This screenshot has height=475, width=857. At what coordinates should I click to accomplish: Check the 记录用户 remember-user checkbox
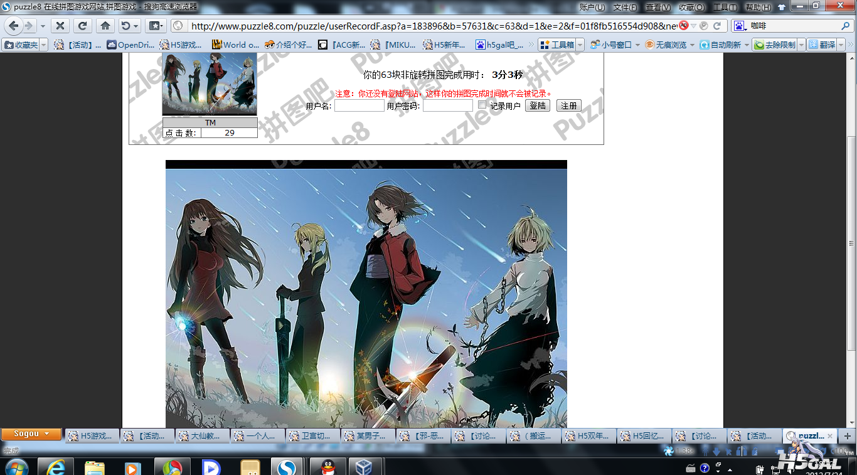[x=482, y=105]
